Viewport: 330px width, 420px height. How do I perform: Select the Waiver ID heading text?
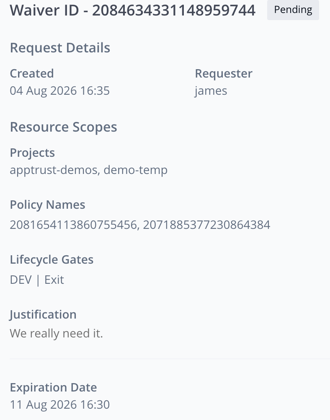tap(133, 10)
